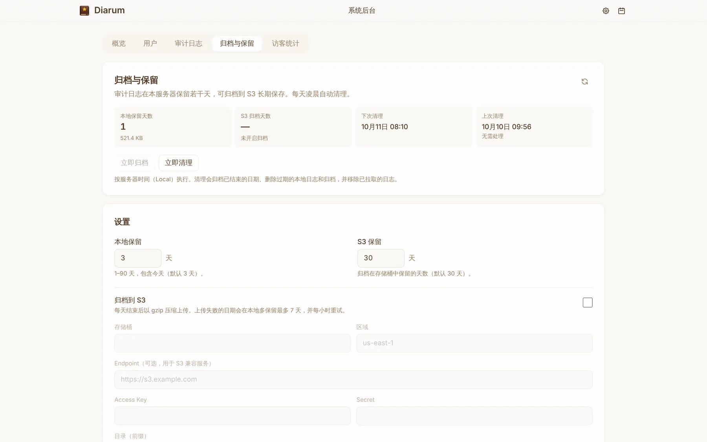Click the 区域 us-east-1 input field
Screen dimensions: 707x442
point(474,343)
